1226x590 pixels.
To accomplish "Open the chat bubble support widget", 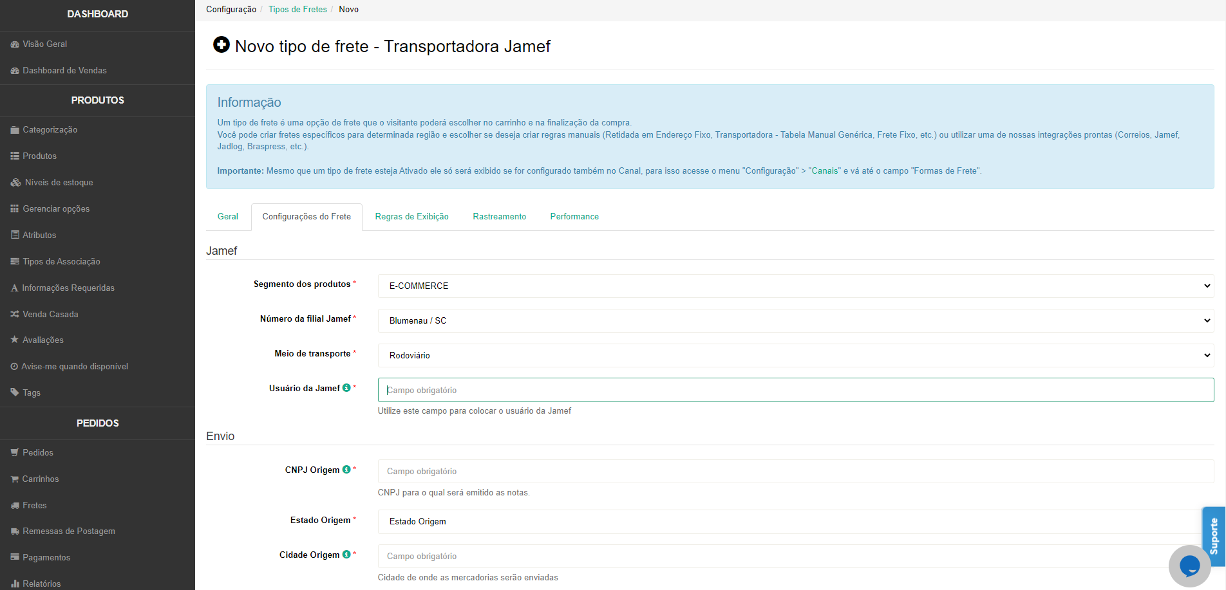I will point(1189,566).
